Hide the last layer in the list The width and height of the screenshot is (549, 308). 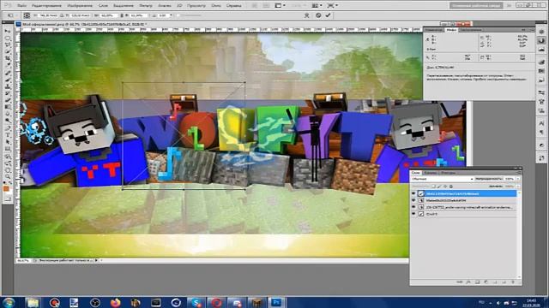(413, 214)
